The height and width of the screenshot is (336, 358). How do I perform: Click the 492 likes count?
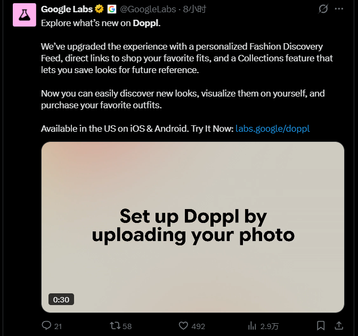tap(198, 326)
